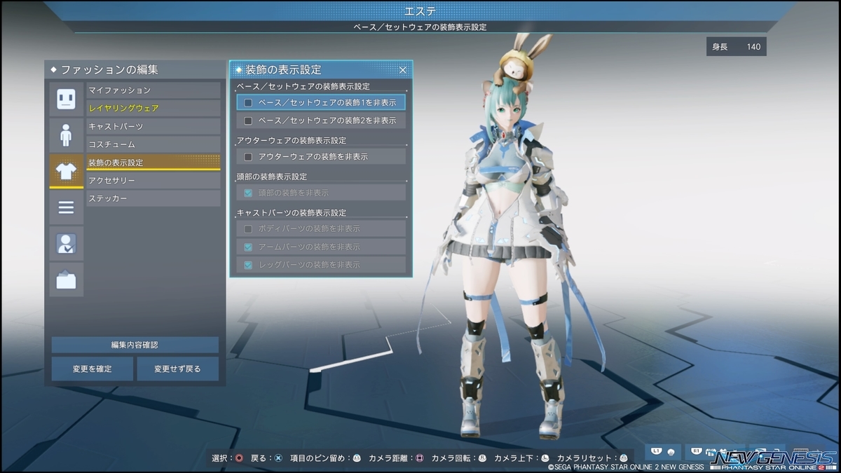Select キャストパーツ menu entry
Image resolution: width=841 pixels, height=473 pixels.
pyautogui.click(x=153, y=126)
